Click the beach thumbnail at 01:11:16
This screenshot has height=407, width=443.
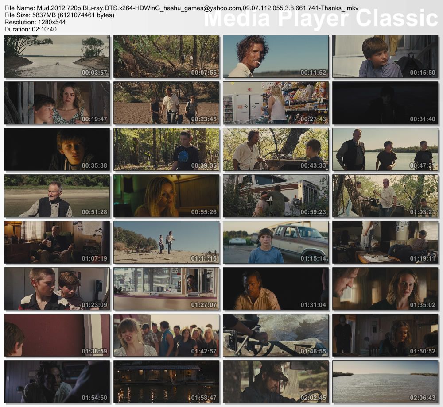[x=167, y=242]
